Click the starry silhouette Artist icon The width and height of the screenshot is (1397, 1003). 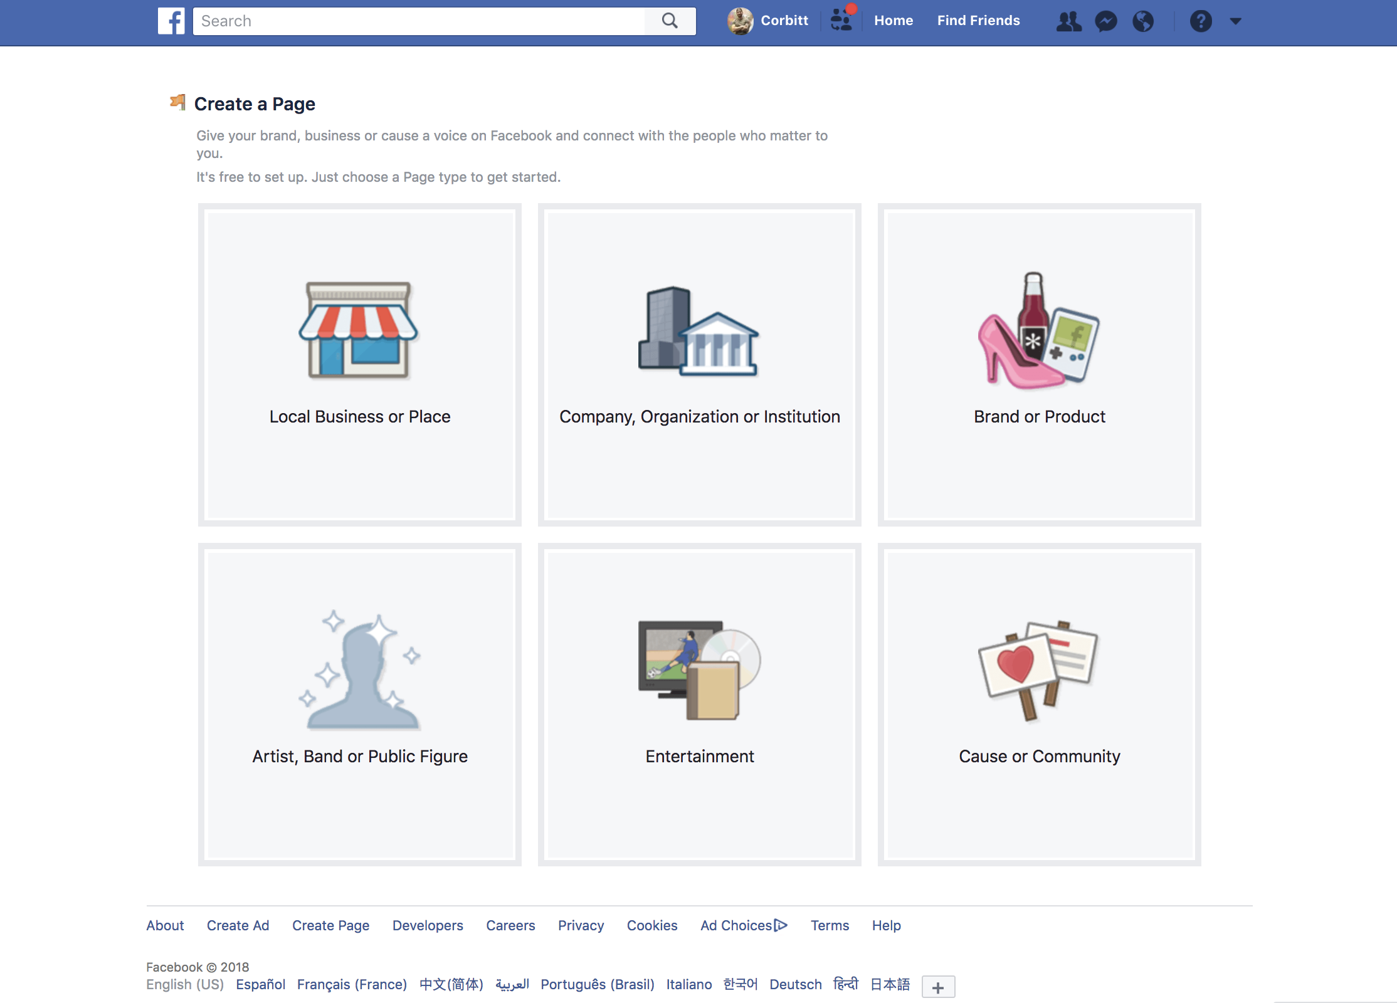[x=359, y=670]
